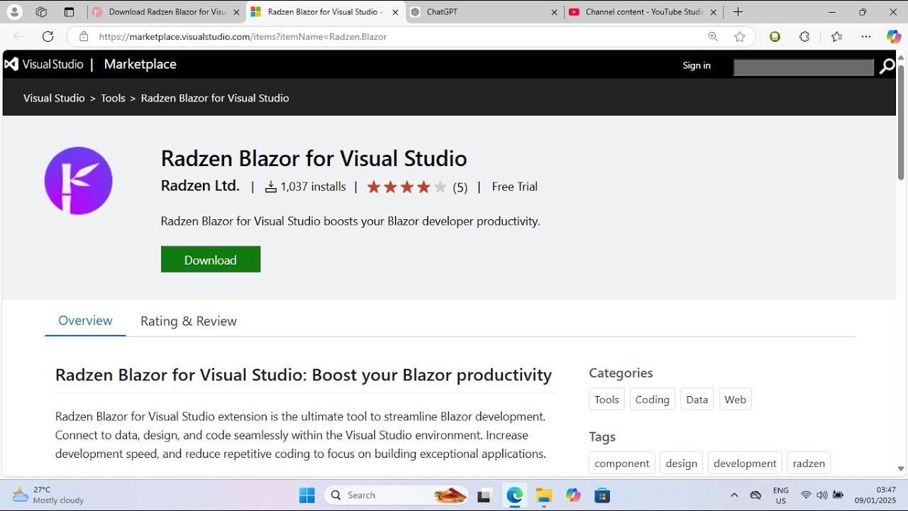This screenshot has width=908, height=511.
Task: Open the Copilot app in the taskbar
Action: click(x=573, y=495)
